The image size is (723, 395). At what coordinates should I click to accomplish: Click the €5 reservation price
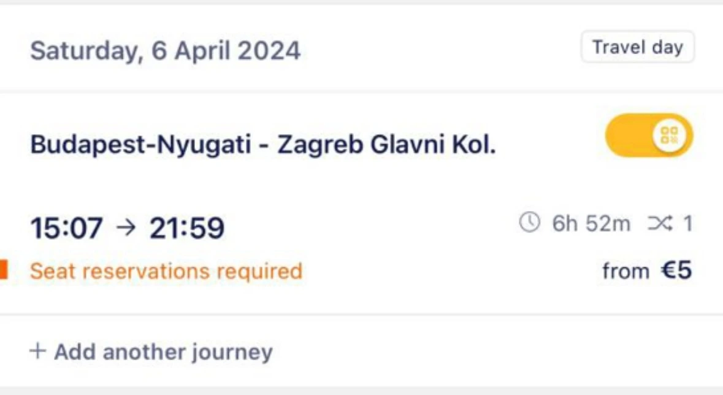(x=676, y=270)
